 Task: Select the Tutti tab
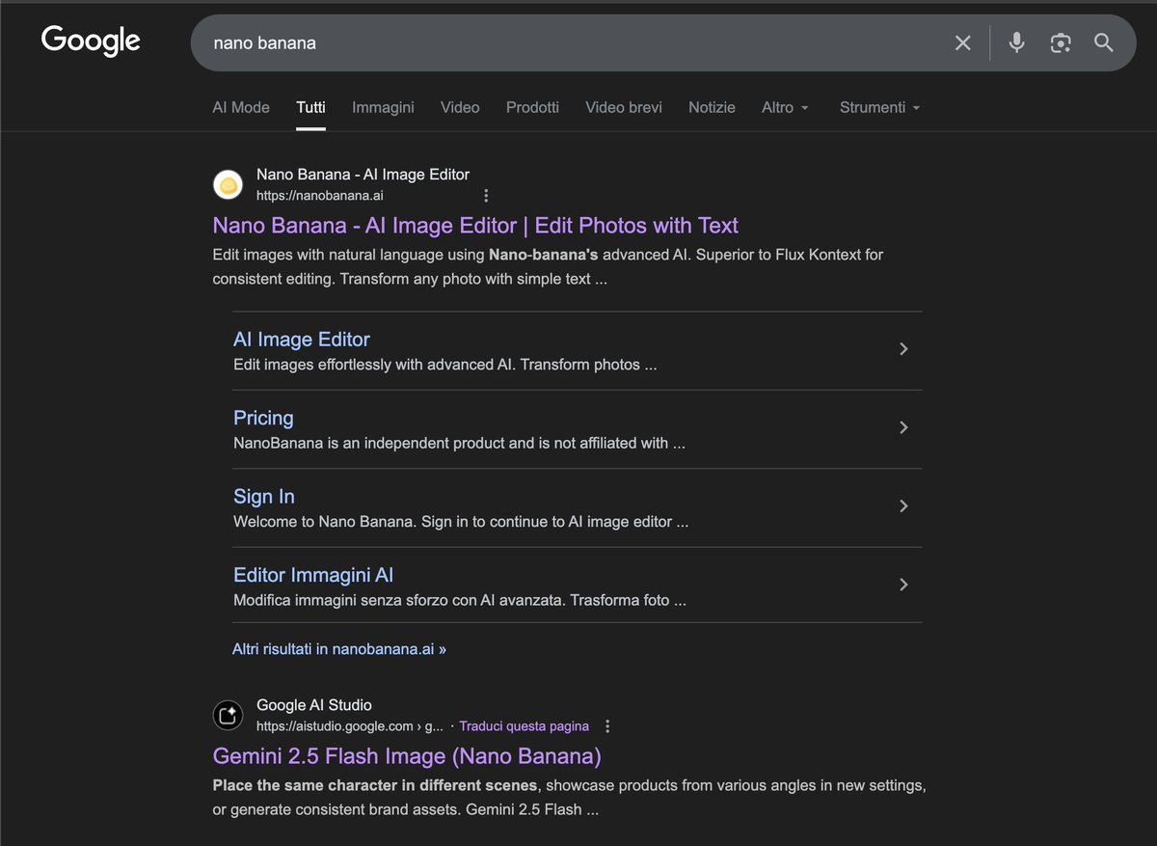tap(310, 108)
